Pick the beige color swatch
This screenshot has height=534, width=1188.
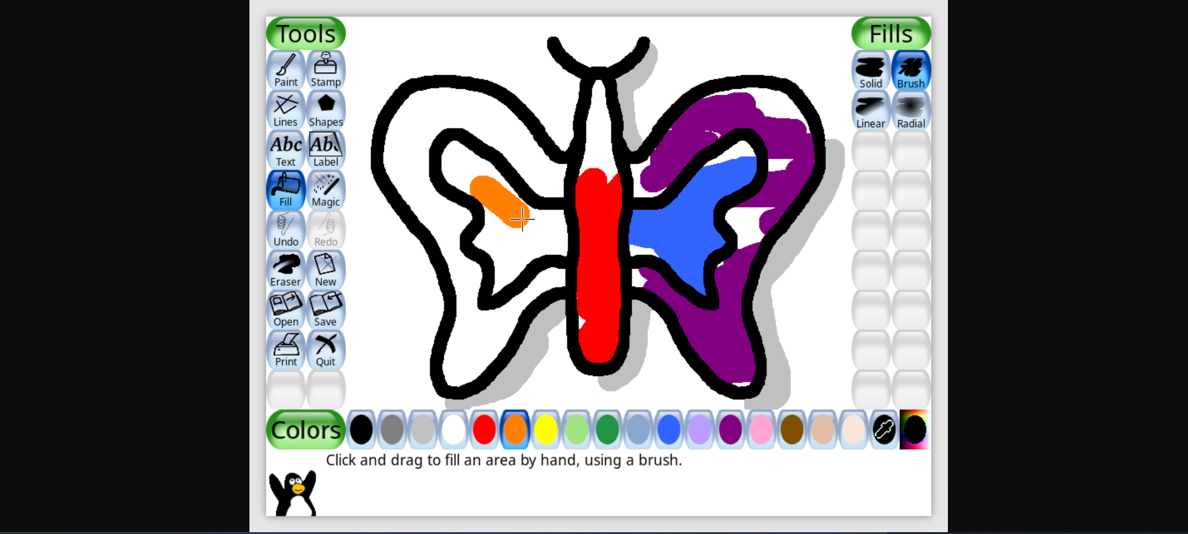(853, 430)
